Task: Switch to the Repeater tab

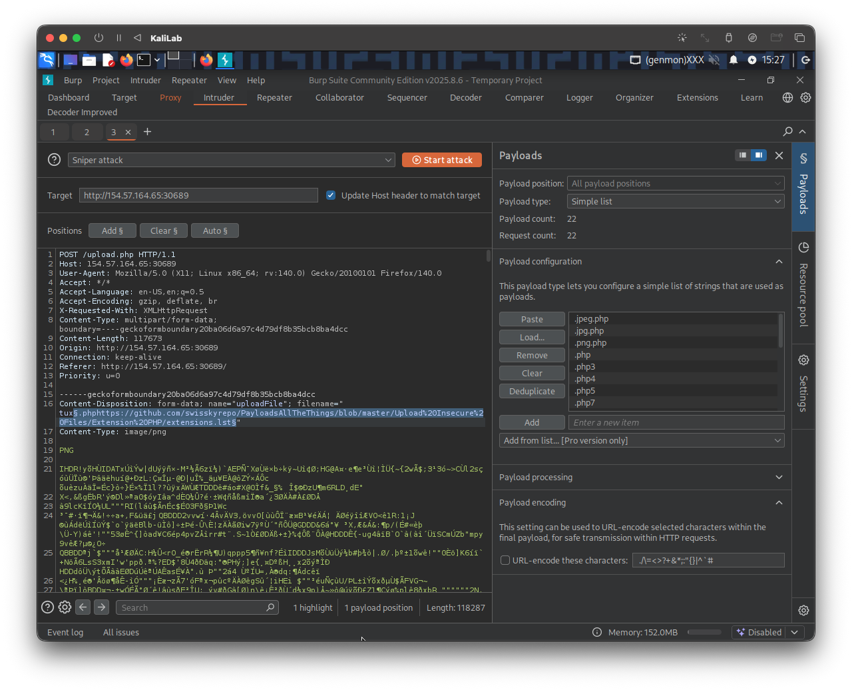Action: (x=274, y=97)
